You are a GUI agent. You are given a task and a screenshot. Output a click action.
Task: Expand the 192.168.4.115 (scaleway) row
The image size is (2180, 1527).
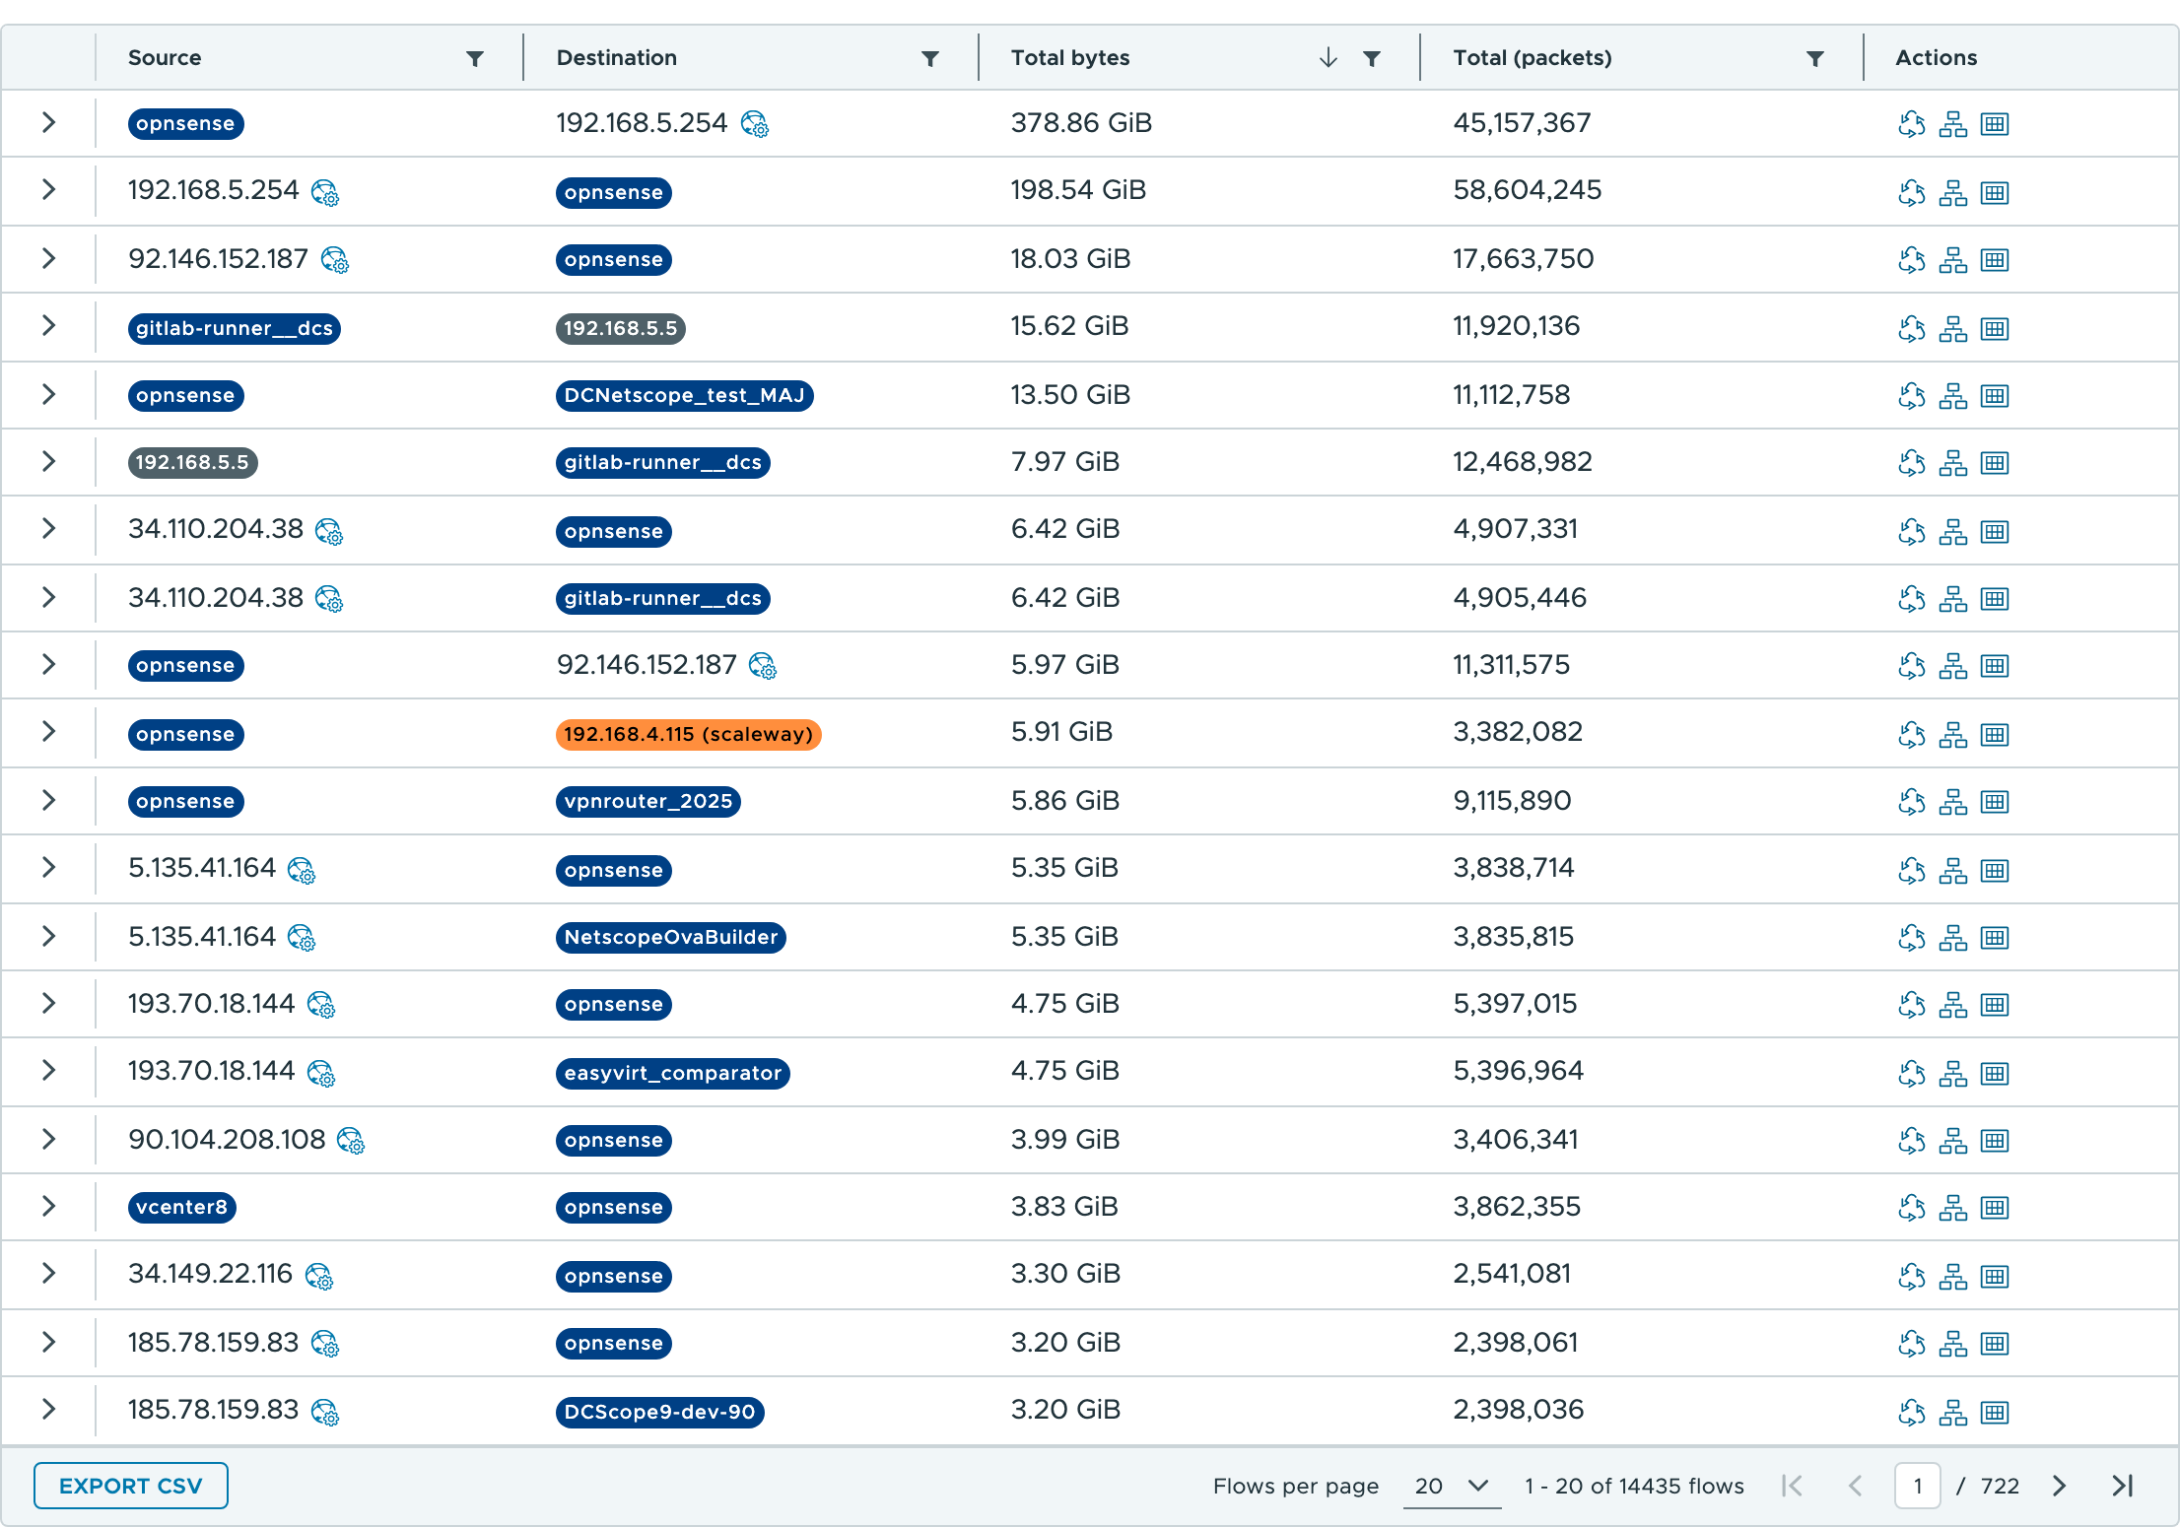48,732
